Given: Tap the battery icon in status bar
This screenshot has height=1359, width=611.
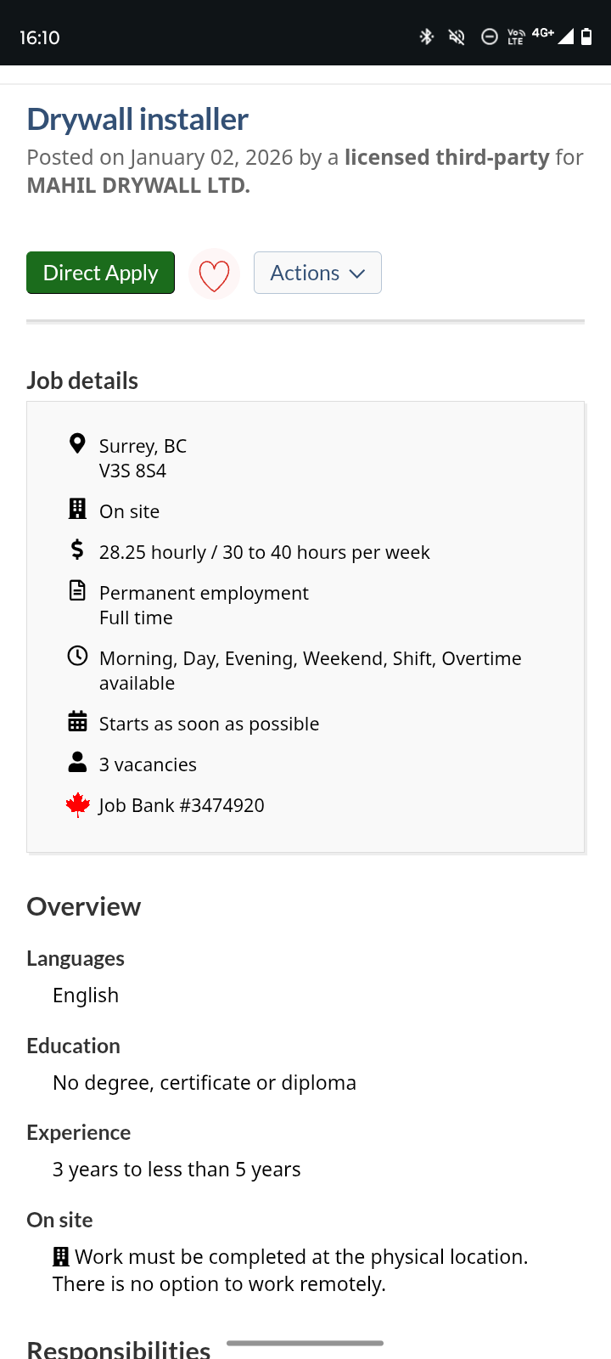Looking at the screenshot, I should pyautogui.click(x=586, y=37).
